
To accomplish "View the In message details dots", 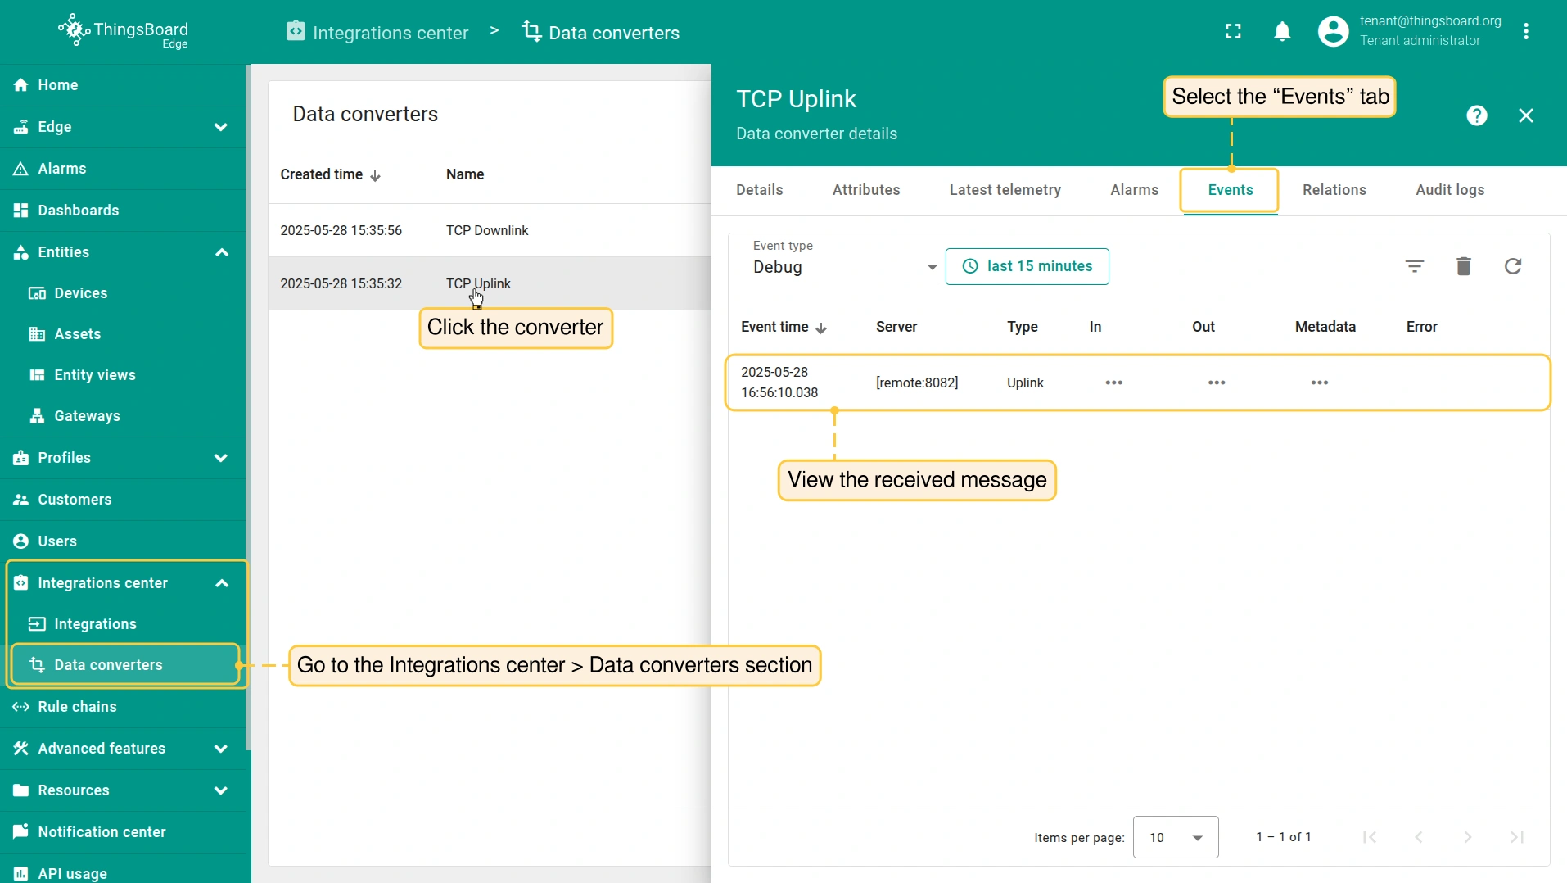I will 1113,383.
